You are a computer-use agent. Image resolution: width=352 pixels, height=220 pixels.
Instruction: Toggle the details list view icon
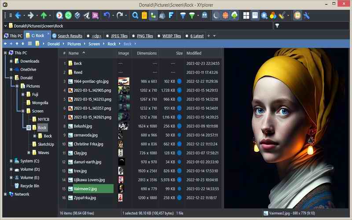coord(255,15)
